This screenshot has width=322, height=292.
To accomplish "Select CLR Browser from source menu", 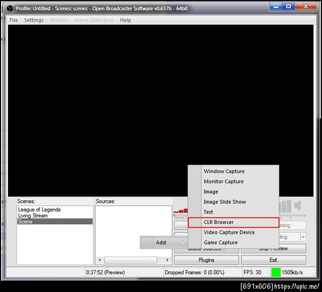I will coord(233,222).
